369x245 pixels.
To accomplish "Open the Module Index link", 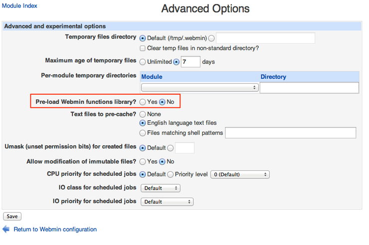I will [19, 5].
